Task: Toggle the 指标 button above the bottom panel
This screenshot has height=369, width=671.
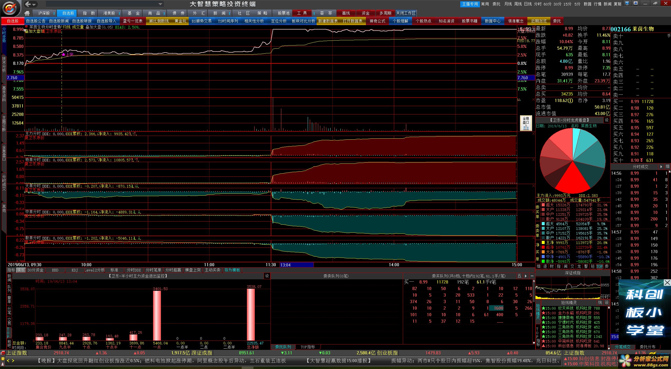Action: [11, 270]
